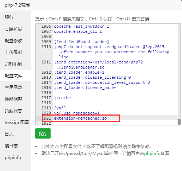This screenshot has width=182, height=171.
Task: Click the [Zend ZendGuard Loader] line
Action: [82, 42]
